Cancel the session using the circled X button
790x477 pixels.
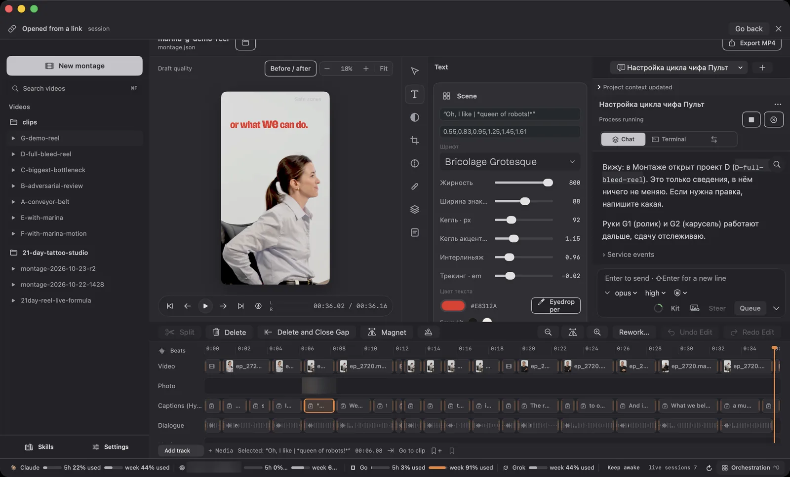(774, 119)
